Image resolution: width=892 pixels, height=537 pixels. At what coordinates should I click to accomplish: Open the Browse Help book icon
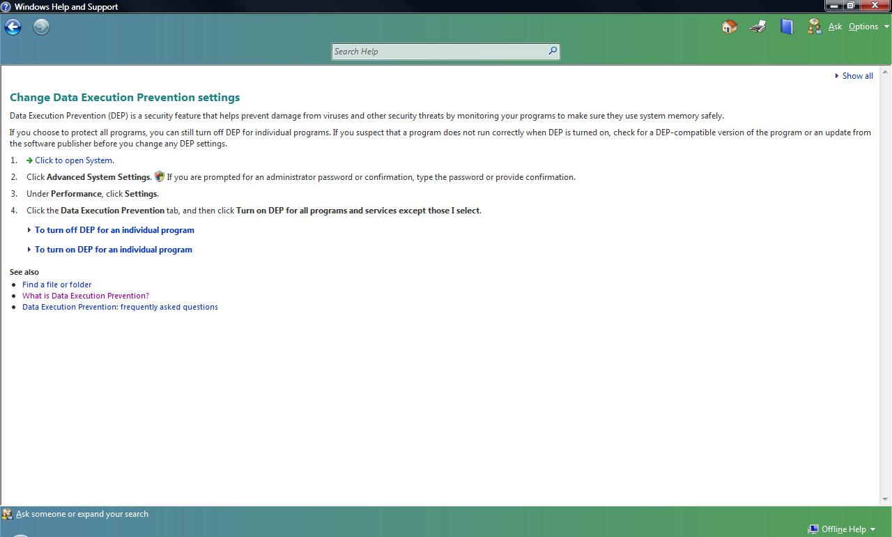[x=787, y=27]
